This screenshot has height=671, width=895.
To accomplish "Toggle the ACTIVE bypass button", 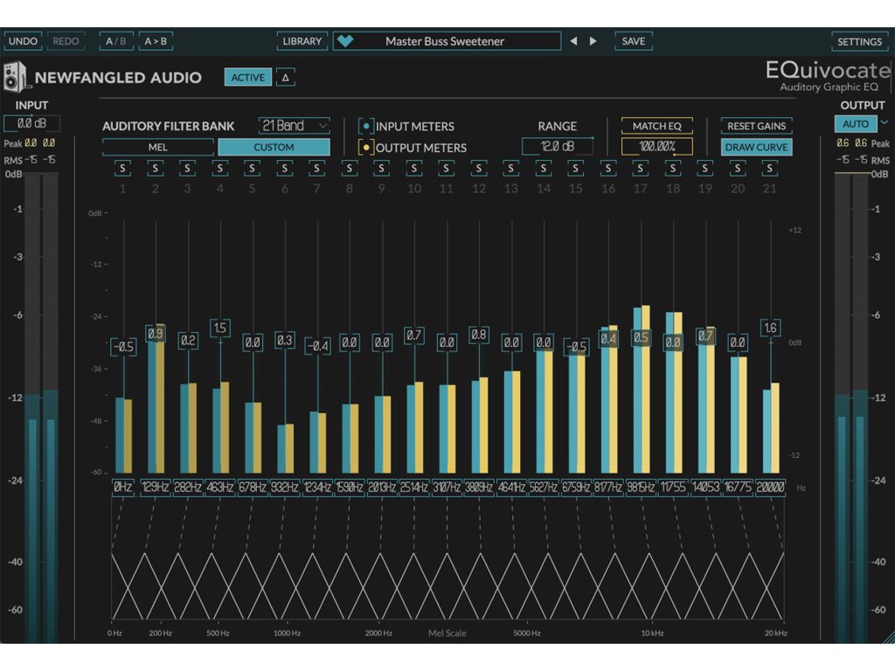I will 247,78.
